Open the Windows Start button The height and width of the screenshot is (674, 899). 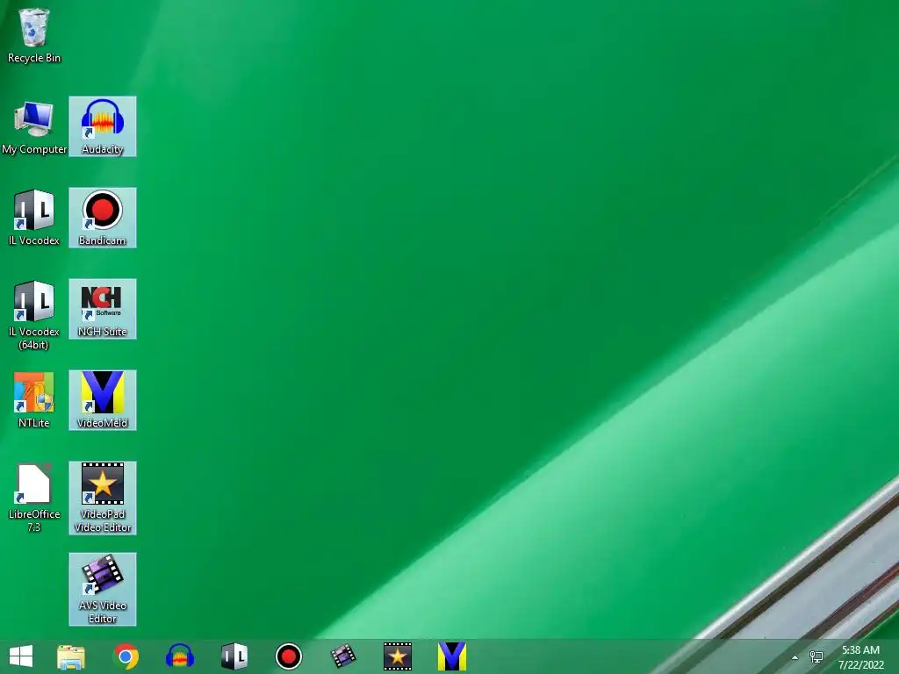click(x=21, y=656)
